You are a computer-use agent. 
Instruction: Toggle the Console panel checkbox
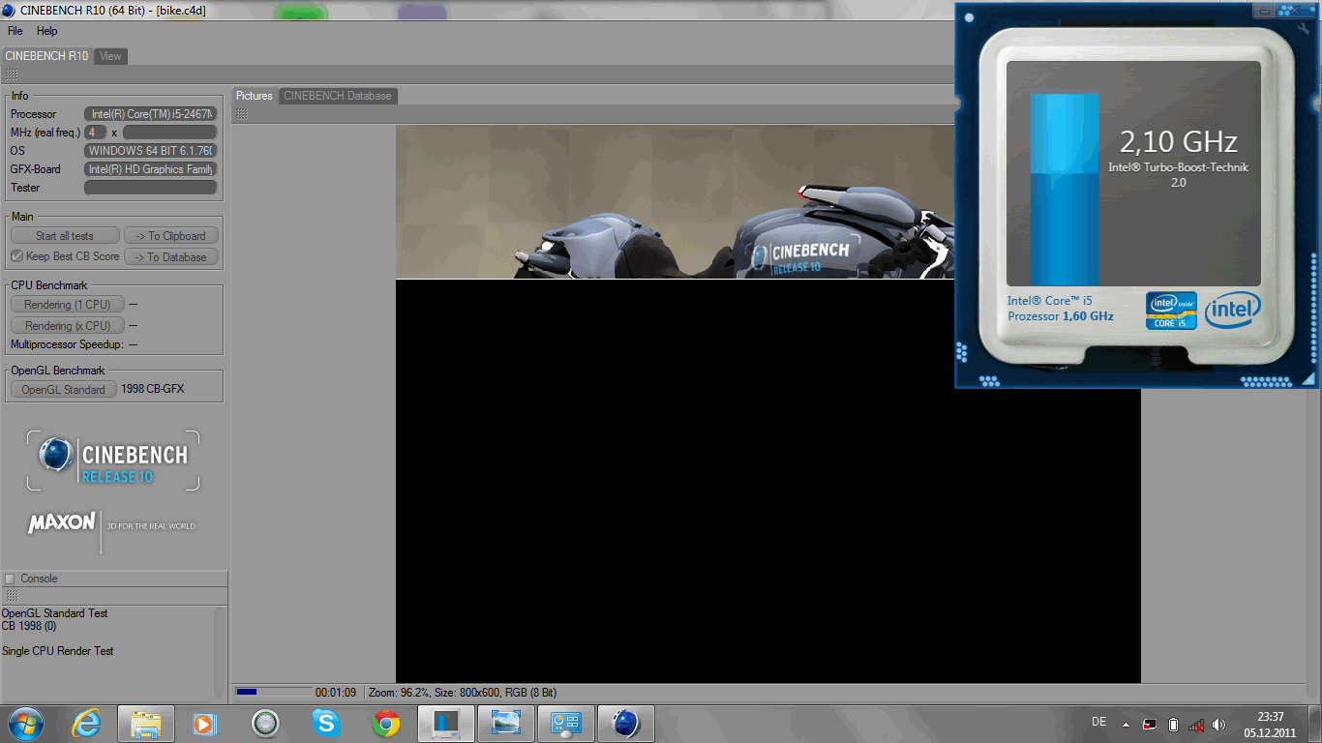click(10, 579)
